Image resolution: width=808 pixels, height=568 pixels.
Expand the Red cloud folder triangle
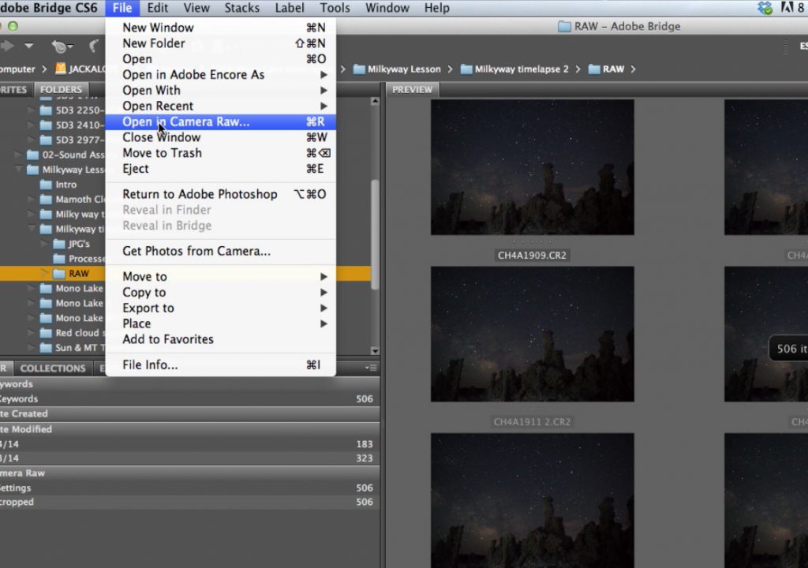pos(32,333)
